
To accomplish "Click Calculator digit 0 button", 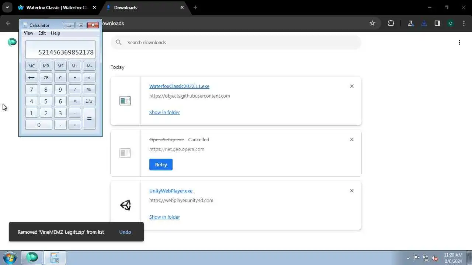I will coord(39,125).
